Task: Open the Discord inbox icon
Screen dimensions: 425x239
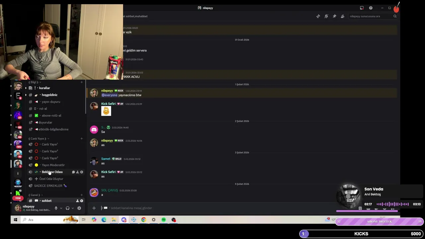Action: [362, 8]
